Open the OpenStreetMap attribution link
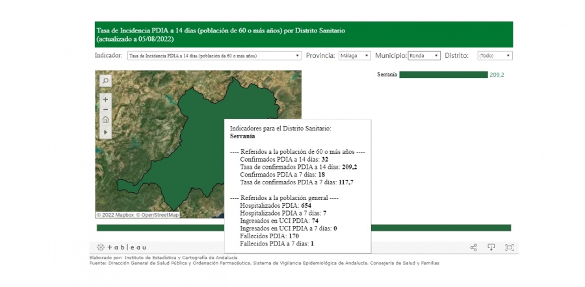This screenshot has width=585, height=287. point(159,215)
